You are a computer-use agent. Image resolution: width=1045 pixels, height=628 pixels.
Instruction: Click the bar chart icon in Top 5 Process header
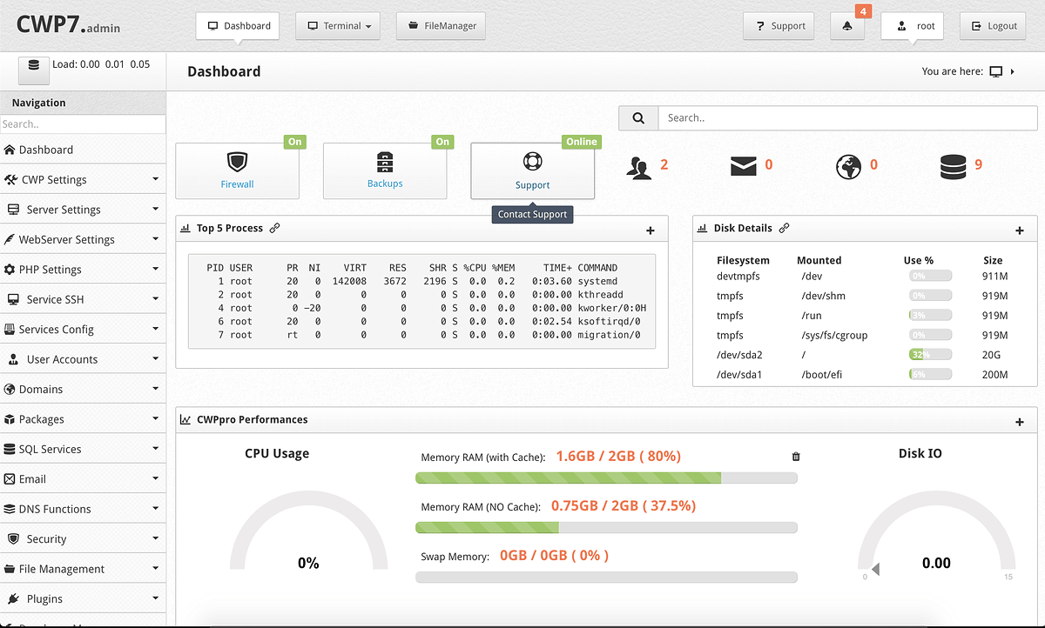185,228
